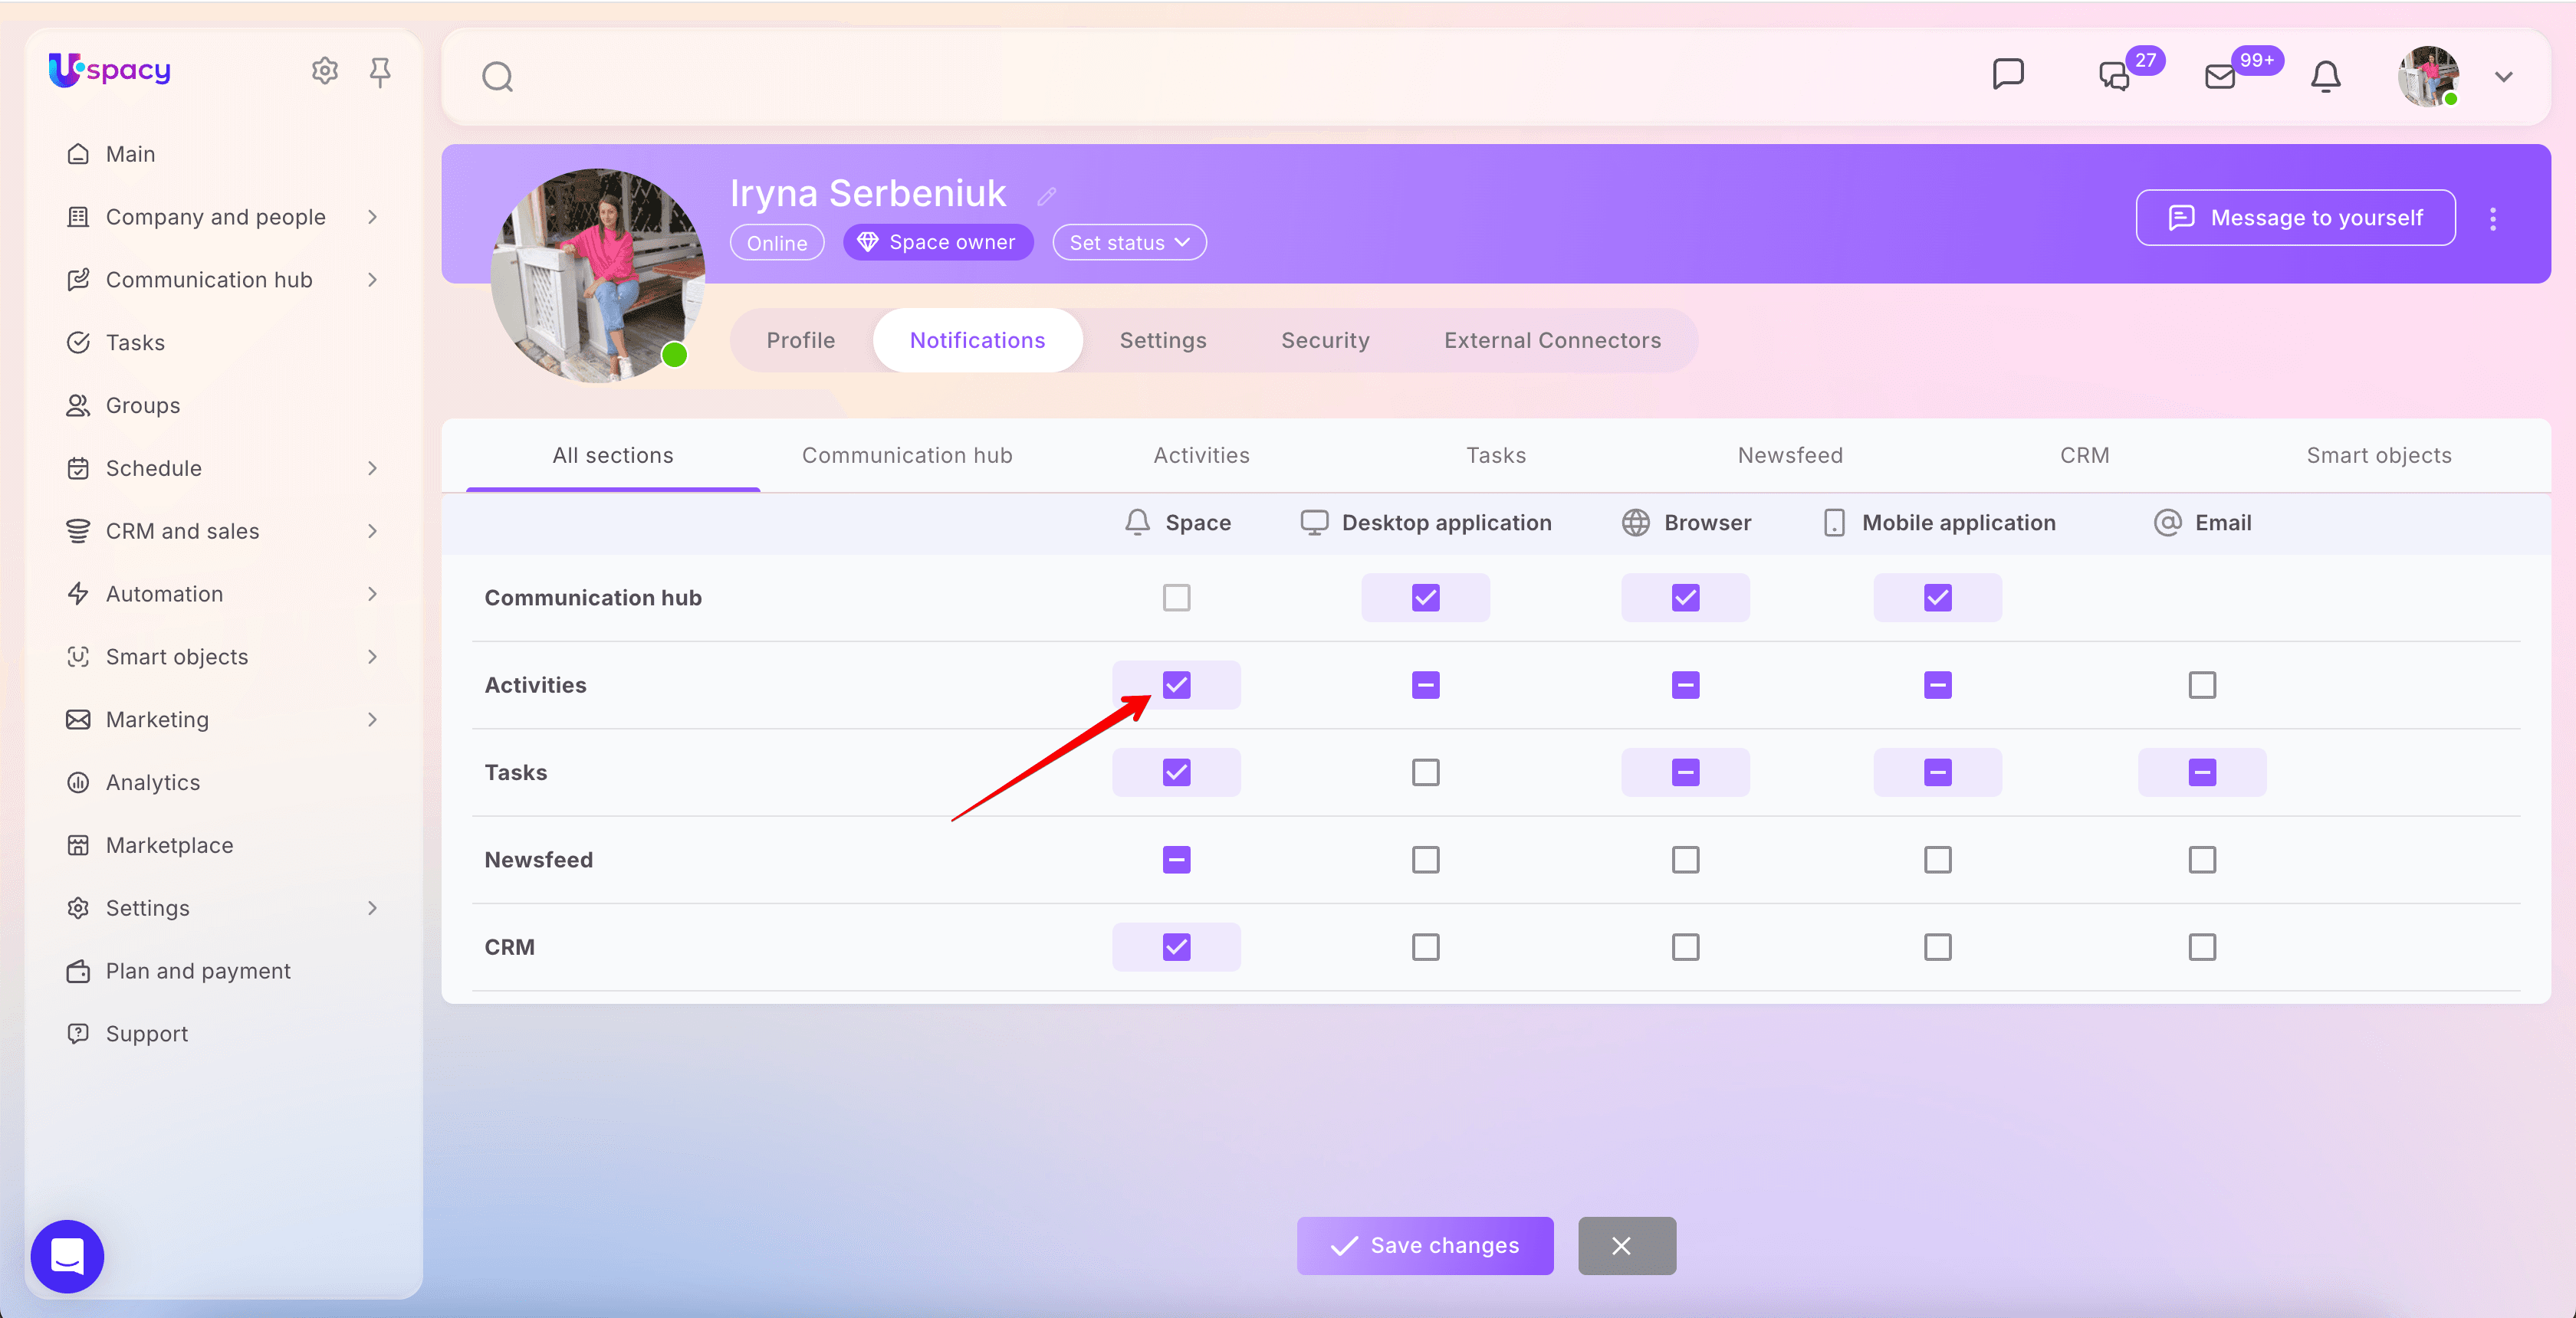Open the notifications bell icon in the top bar
Viewport: 2576px width, 1318px height.
tap(2326, 76)
